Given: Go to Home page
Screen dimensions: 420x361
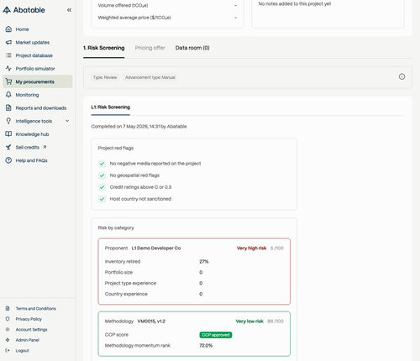Looking at the screenshot, I should [38, 29].
